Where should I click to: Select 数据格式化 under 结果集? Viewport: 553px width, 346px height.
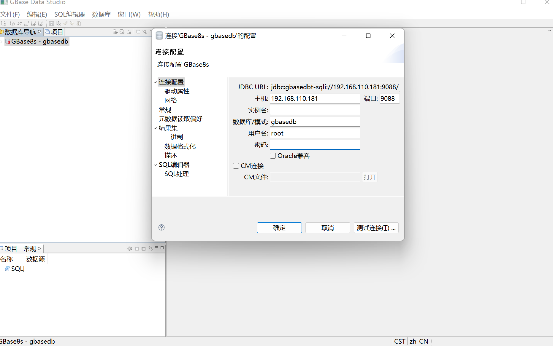180,146
